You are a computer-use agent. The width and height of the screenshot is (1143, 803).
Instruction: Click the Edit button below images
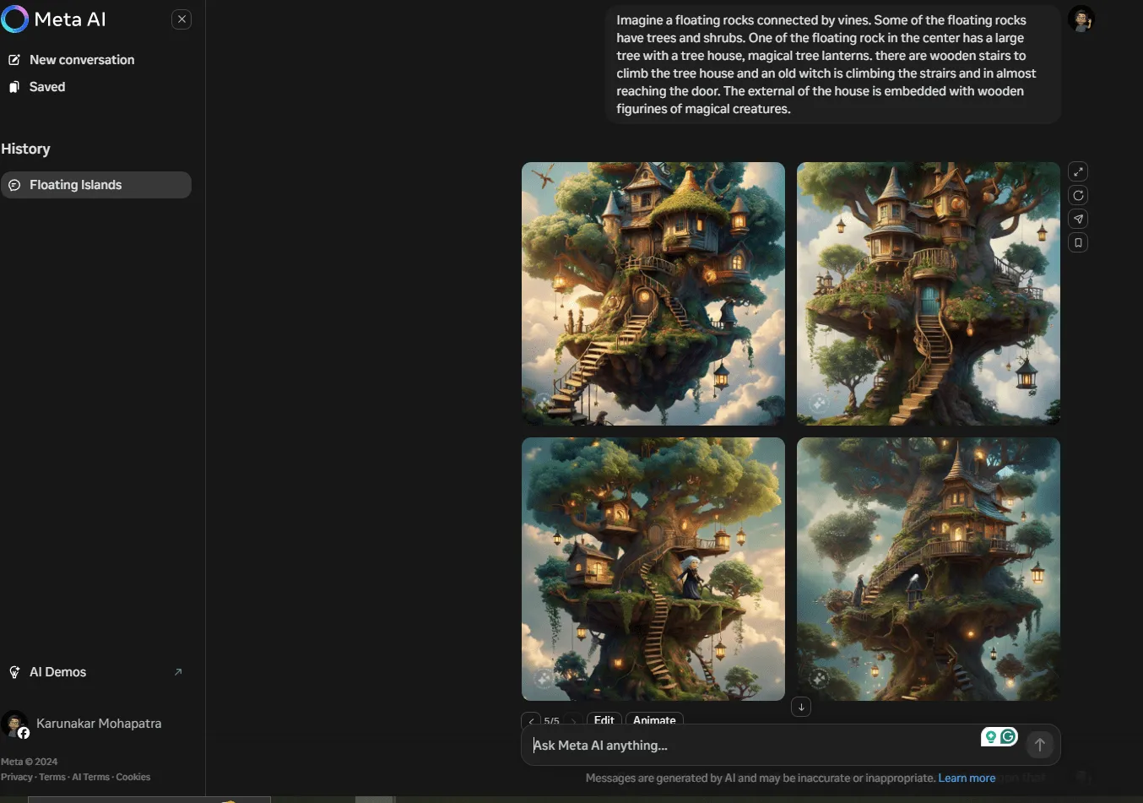point(604,720)
